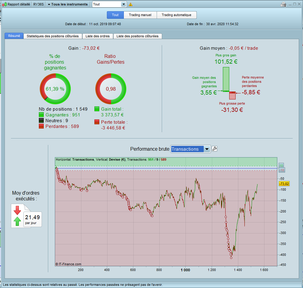Open Liste des positions clôturées tab
The width and height of the screenshot is (303, 288).
click(x=138, y=36)
